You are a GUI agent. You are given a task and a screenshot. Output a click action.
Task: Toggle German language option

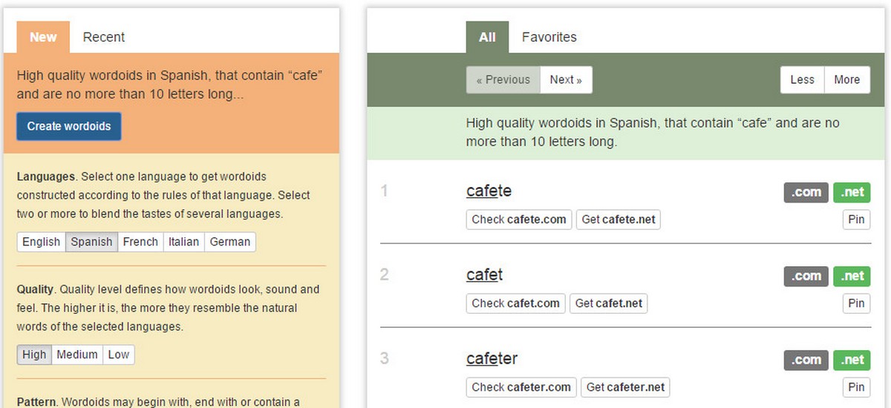point(230,242)
